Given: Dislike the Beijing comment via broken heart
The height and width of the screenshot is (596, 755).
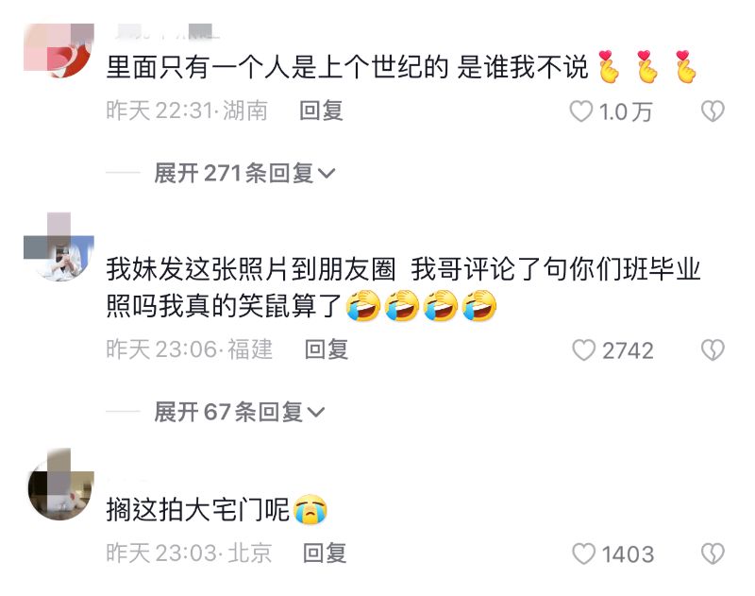Looking at the screenshot, I should point(713,553).
